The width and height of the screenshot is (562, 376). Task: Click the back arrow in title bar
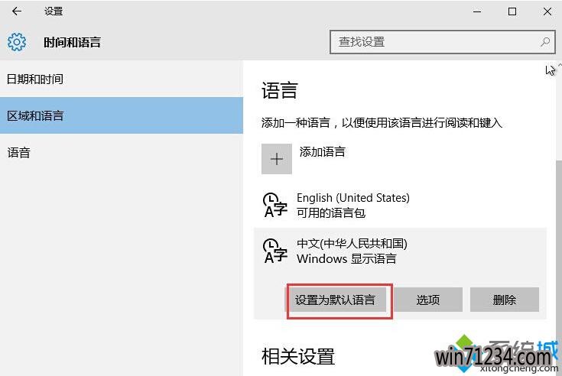pos(17,11)
